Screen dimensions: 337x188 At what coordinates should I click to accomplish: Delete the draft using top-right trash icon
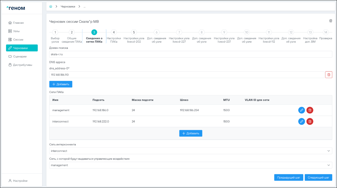tap(331, 21)
